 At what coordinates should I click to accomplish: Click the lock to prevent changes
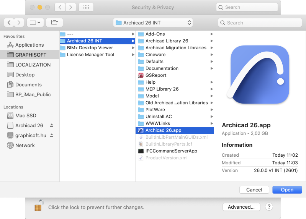click(x=39, y=205)
